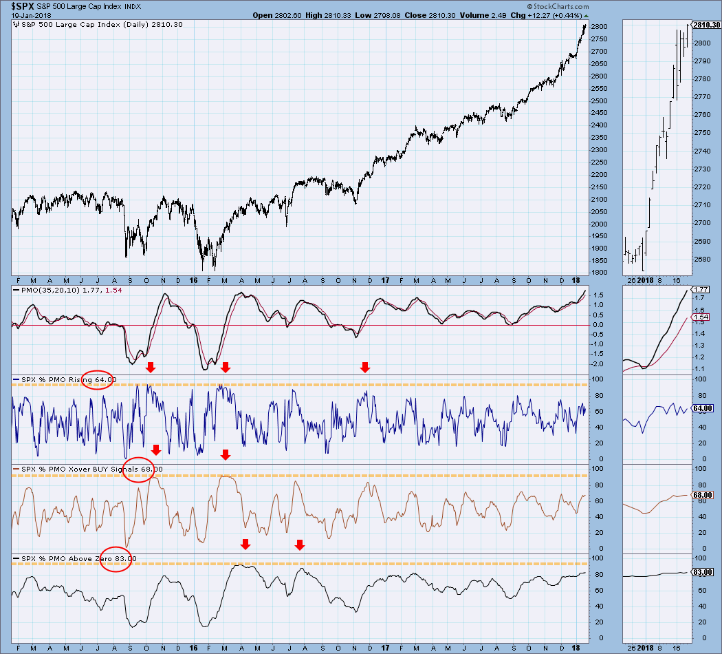Screen dimensions: 722x654
Task: Click the INDX exchange label
Action: [133, 6]
